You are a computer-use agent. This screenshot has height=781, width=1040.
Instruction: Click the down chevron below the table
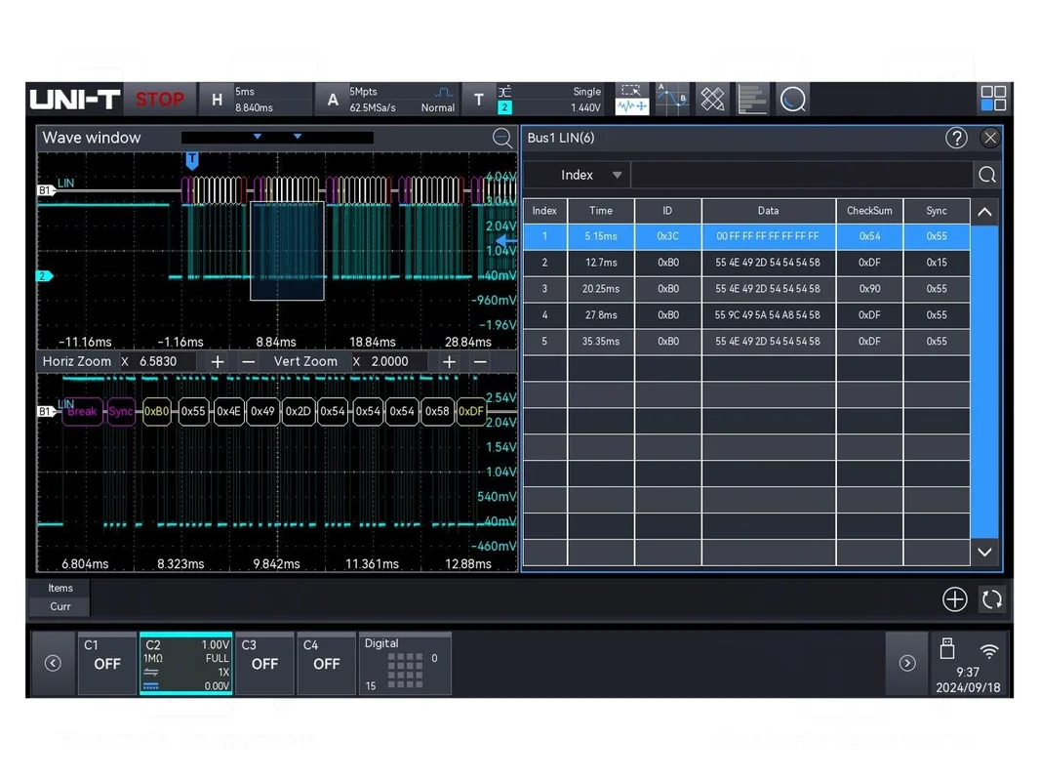984,553
